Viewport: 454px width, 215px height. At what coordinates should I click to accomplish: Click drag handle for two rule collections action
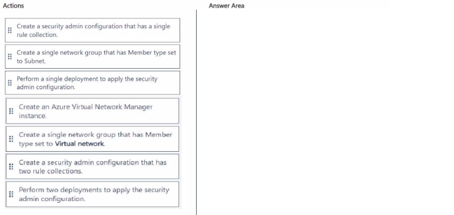pyautogui.click(x=11, y=166)
